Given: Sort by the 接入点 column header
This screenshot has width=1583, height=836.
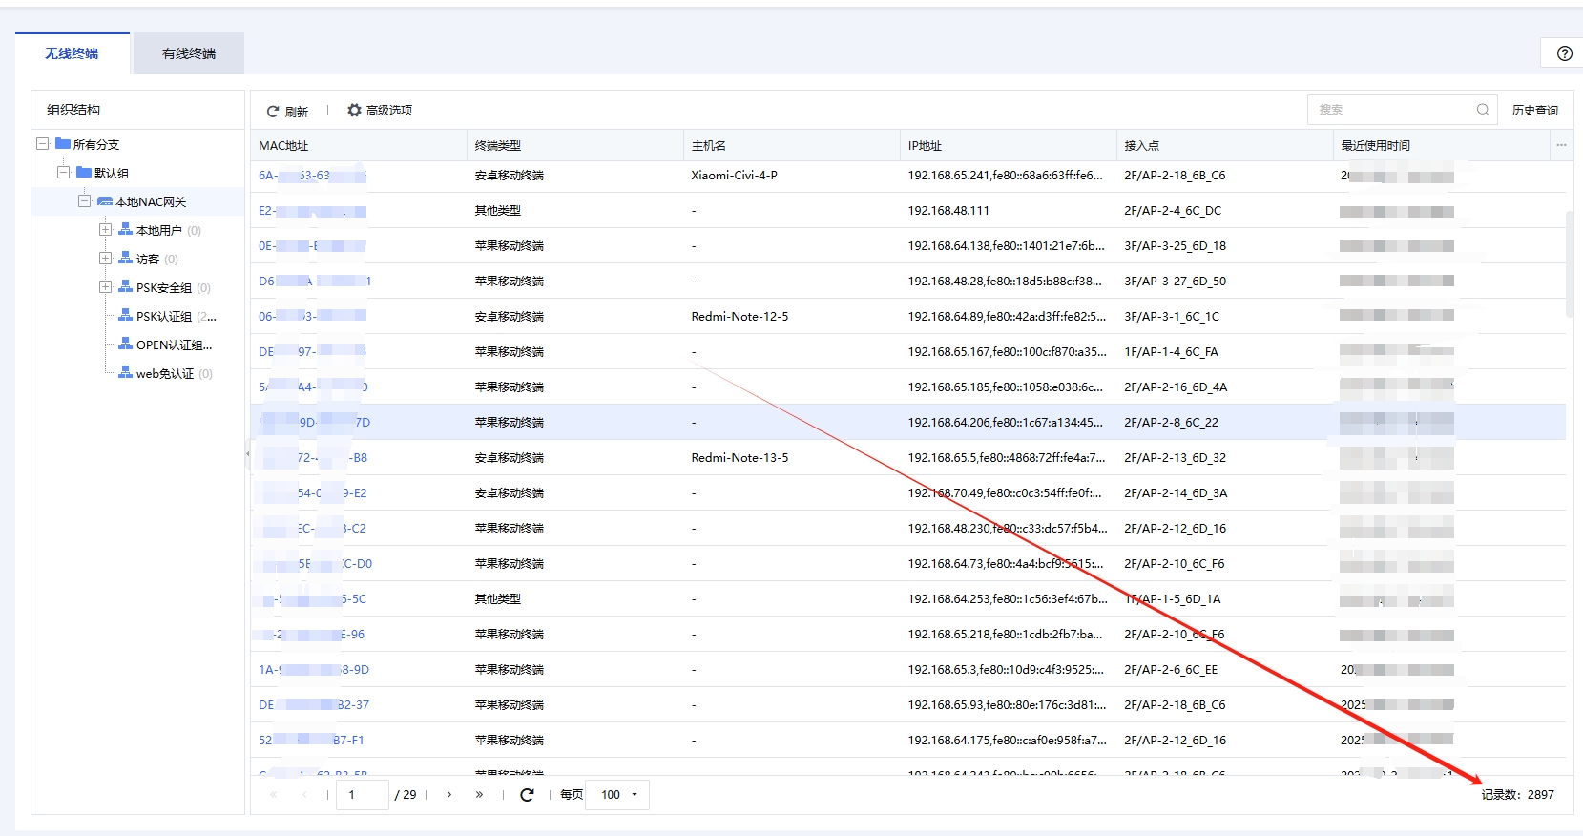Looking at the screenshot, I should tap(1142, 146).
